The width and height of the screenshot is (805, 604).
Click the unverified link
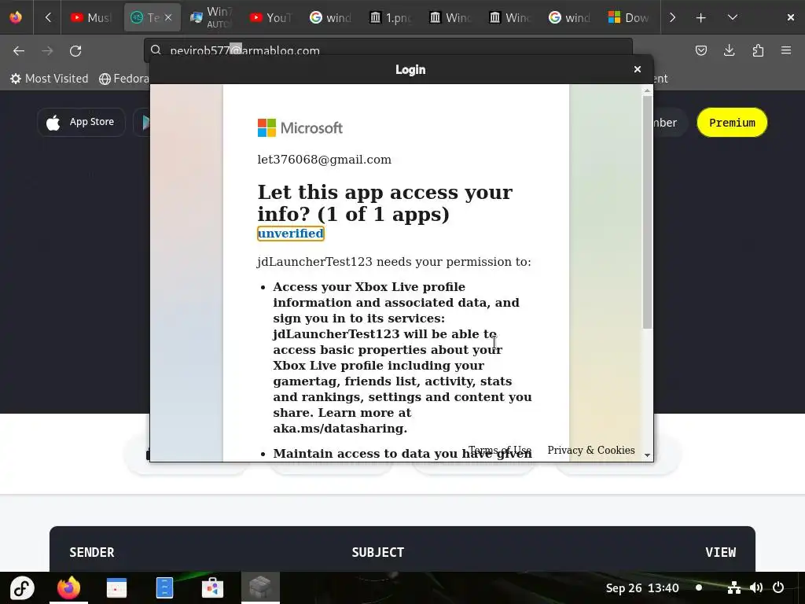coord(291,234)
